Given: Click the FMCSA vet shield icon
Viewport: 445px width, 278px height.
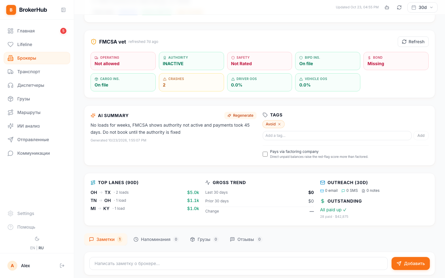Looking at the screenshot, I should tap(94, 42).
